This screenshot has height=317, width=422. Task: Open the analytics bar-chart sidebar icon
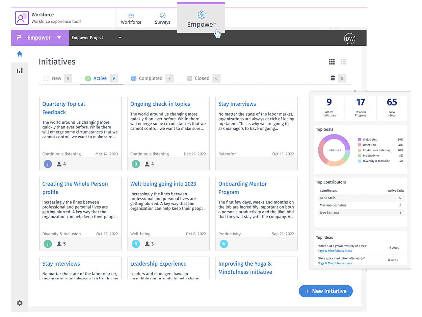[x=20, y=70]
